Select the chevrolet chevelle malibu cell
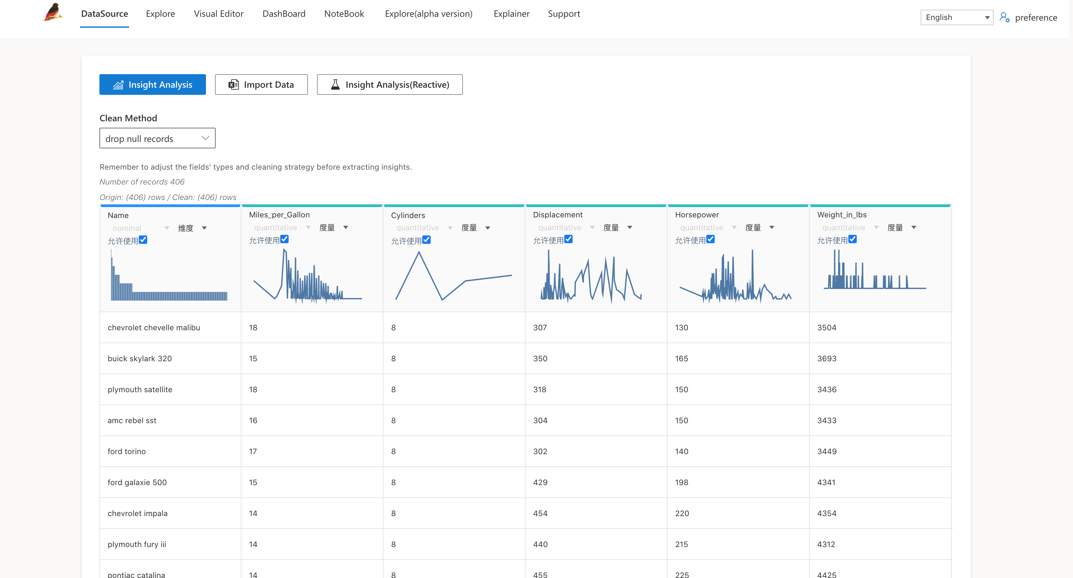The image size is (1073, 578). coord(154,327)
